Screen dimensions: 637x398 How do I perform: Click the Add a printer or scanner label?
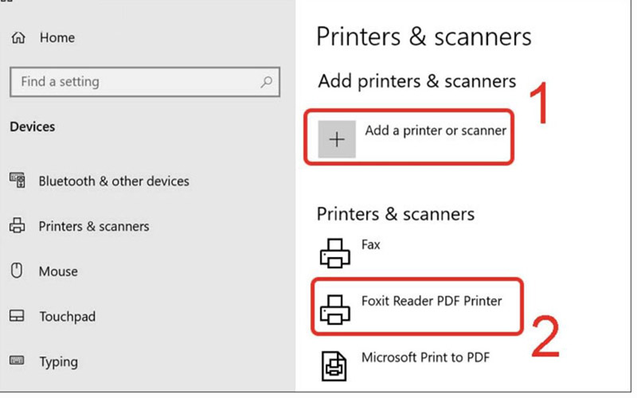coord(436,131)
